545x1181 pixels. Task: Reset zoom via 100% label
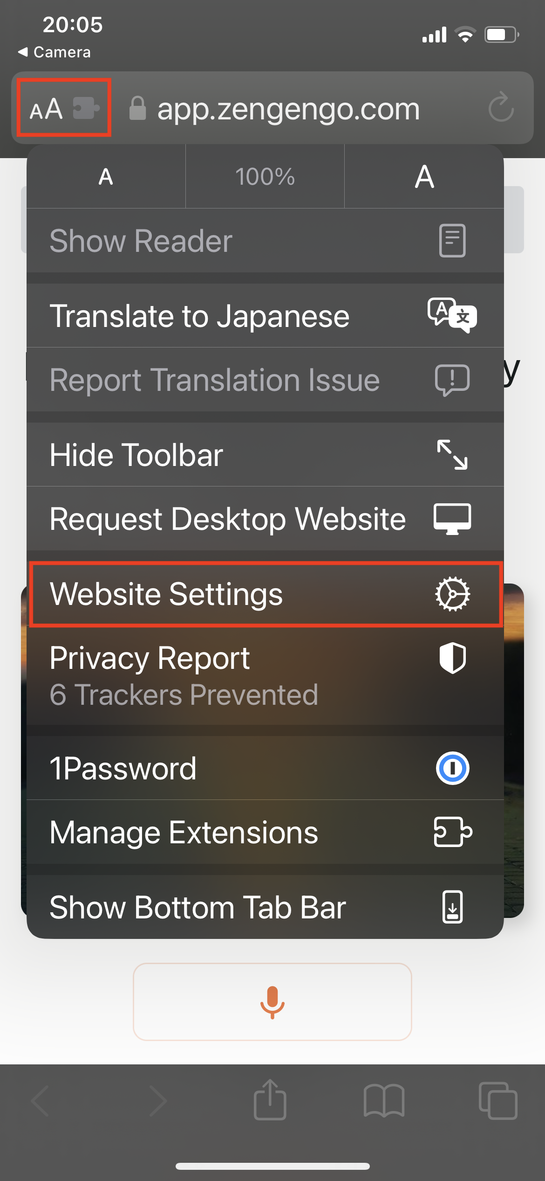[x=265, y=177]
